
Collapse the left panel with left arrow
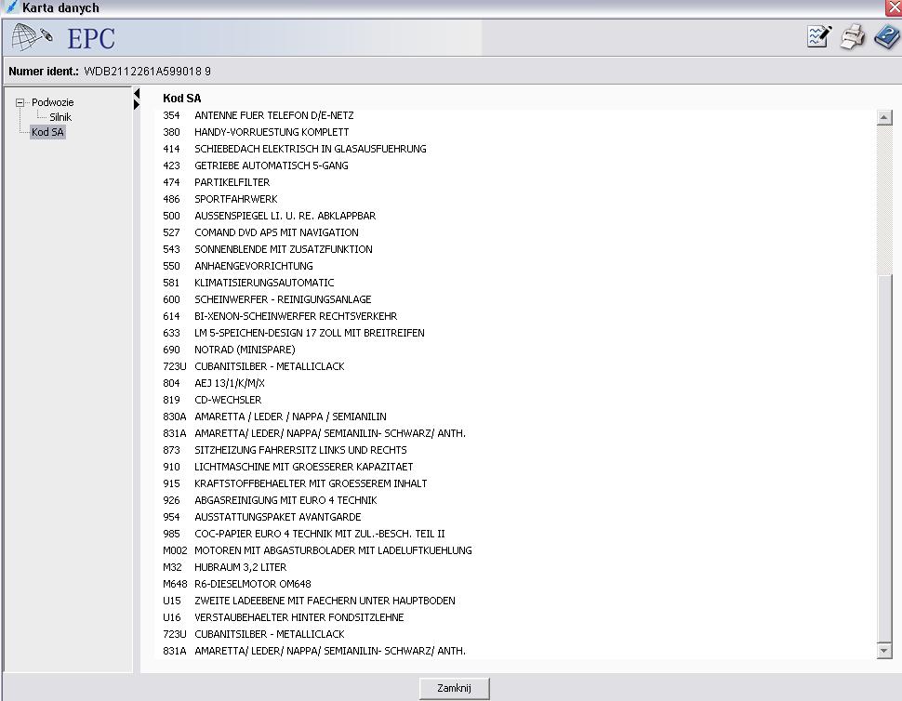tap(137, 94)
